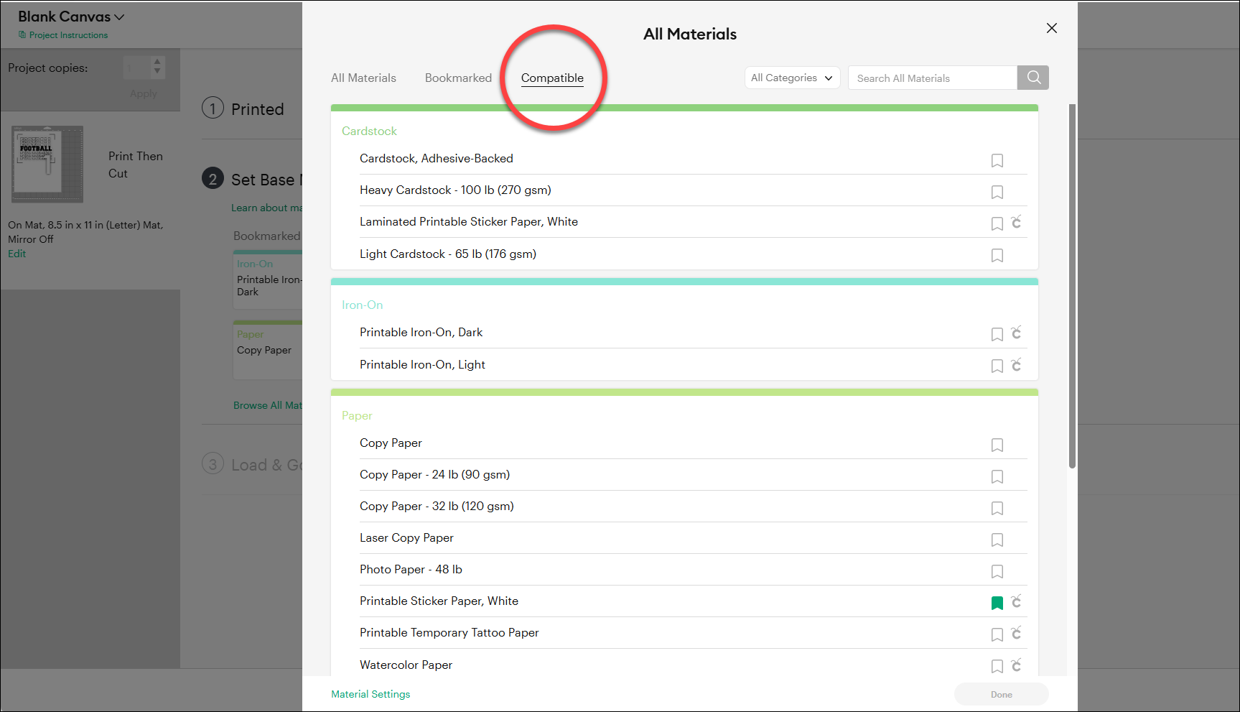Image resolution: width=1240 pixels, height=712 pixels.
Task: Bookmark Photo Paper - 48 lb
Action: coord(997,572)
